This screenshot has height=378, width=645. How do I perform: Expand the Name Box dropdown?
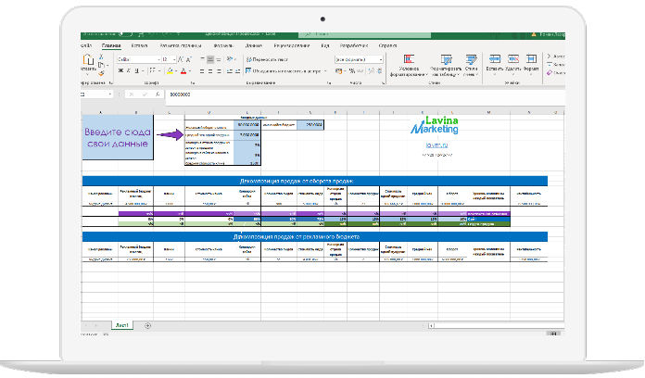tap(110, 94)
